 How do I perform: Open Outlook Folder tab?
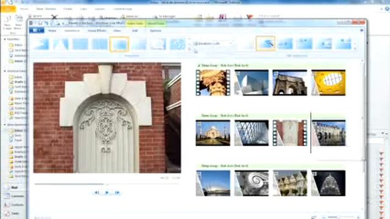tap(68, 9)
